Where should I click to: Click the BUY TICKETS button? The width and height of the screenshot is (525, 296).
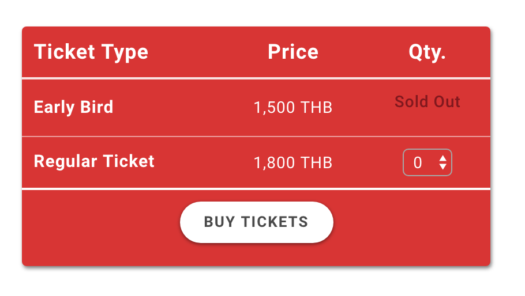(x=257, y=222)
